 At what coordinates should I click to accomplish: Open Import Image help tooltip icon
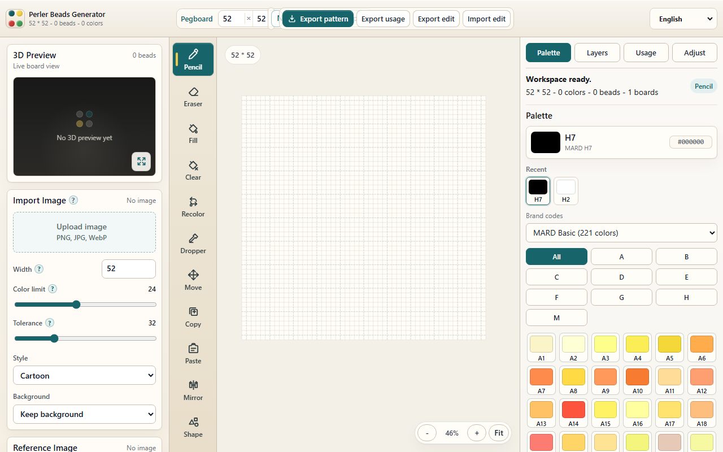click(73, 200)
